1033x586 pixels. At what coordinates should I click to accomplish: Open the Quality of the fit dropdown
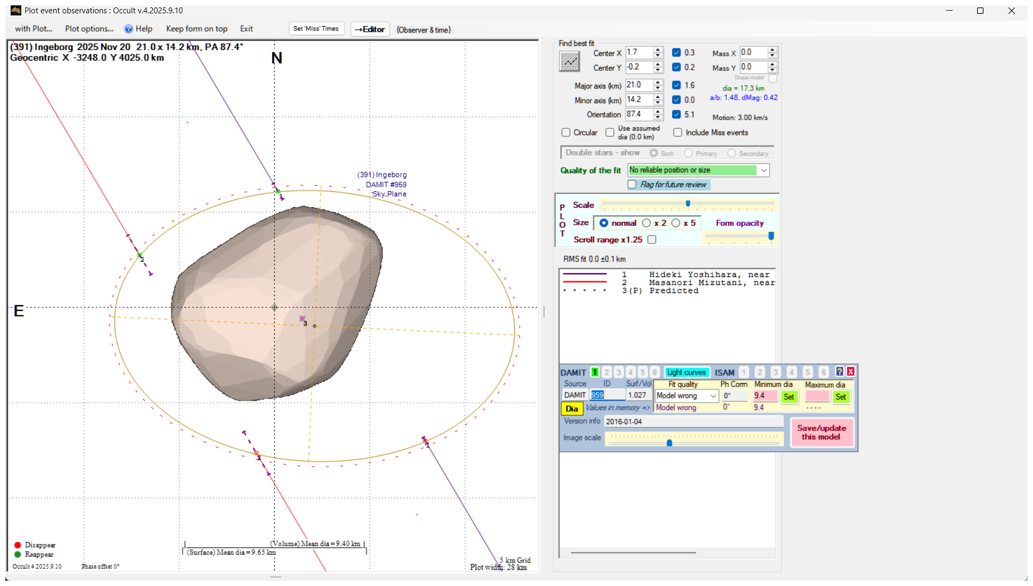coord(764,170)
